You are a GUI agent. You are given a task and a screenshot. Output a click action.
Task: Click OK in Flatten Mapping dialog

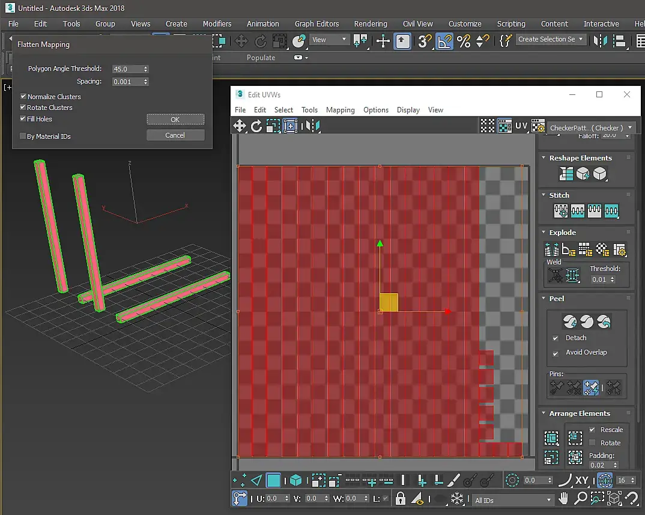[175, 120]
